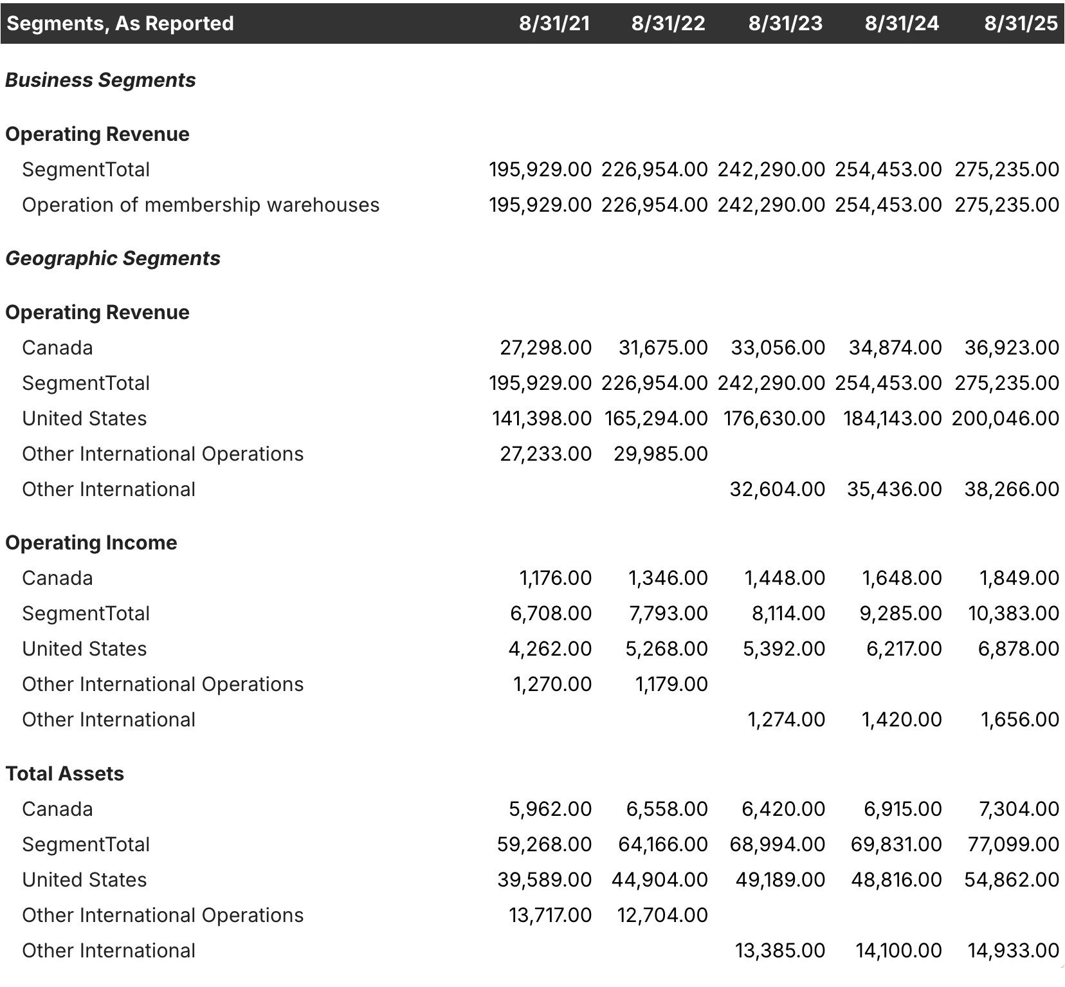Click Canada operating income 1,648.00
Image resolution: width=1065 pixels, height=987 pixels.
(x=902, y=578)
